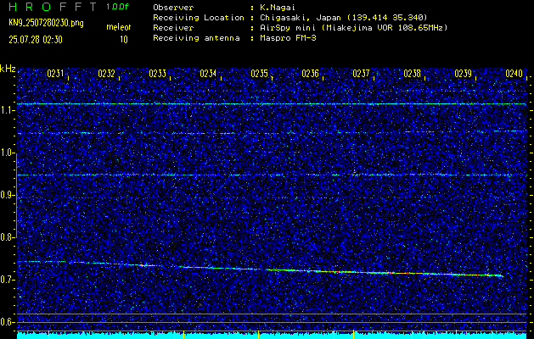Click the 0.8 frequency axis label
534x339 pixels.
(x=6, y=237)
